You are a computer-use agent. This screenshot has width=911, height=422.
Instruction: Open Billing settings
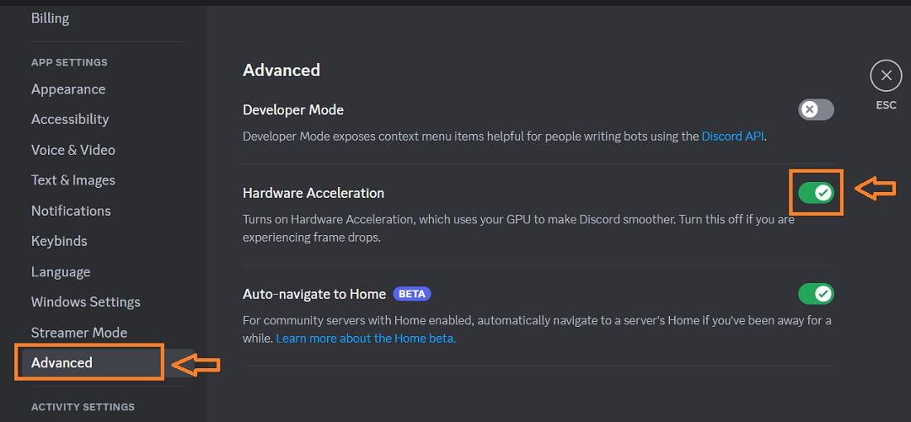(x=51, y=18)
